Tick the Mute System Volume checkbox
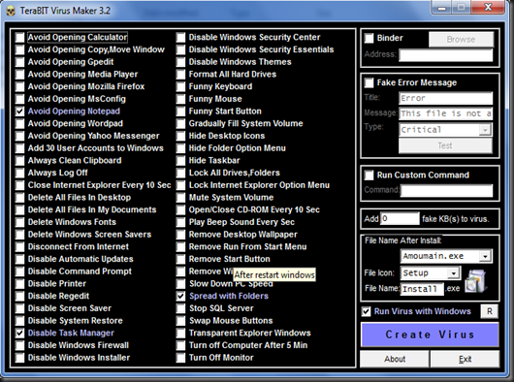The width and height of the screenshot is (514, 382). pos(181,198)
